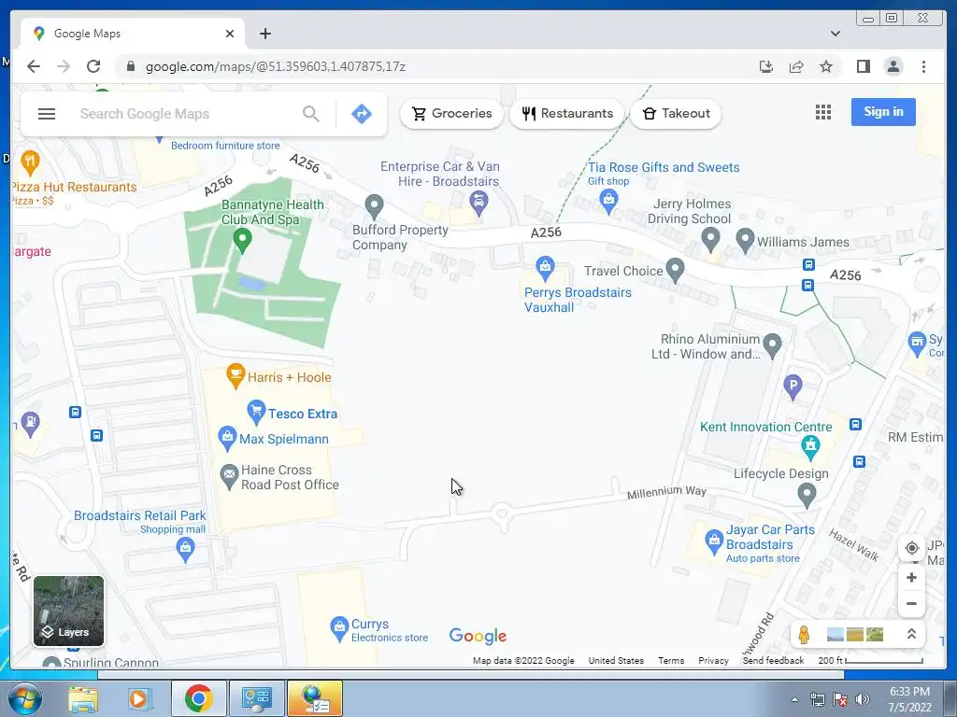The image size is (957, 717).
Task: Open the Terms link
Action: 671,660
